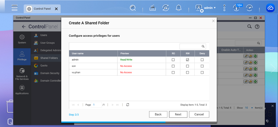
Task: Open the three-dot more options menu
Action: [224, 8]
